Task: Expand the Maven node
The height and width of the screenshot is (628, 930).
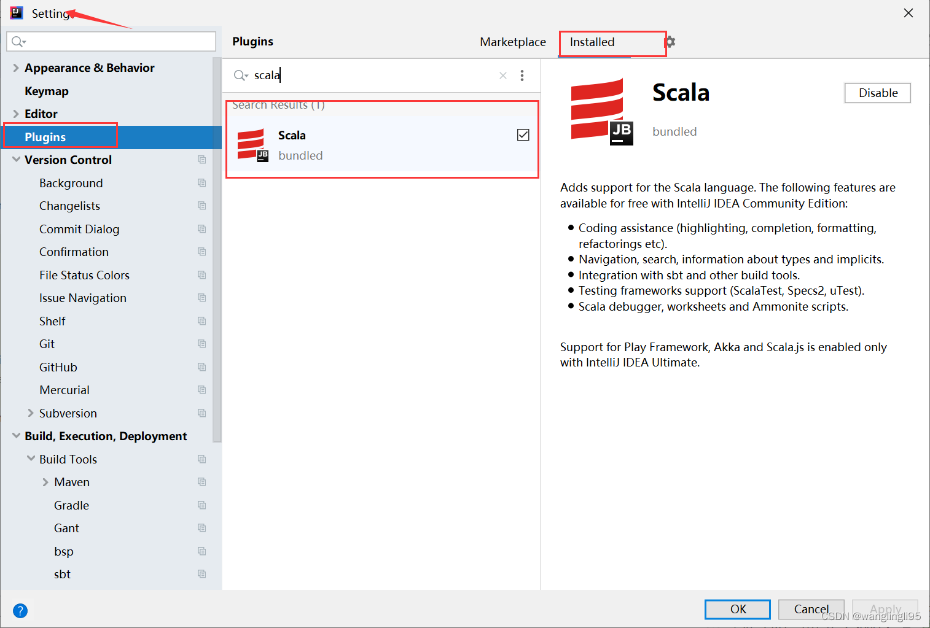Action: click(45, 482)
